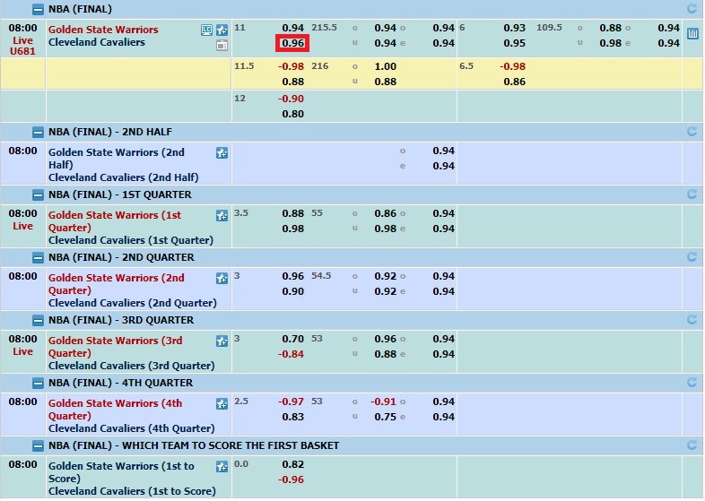This screenshot has height=501, width=705.
Task: Add the 1st Quarter match to favorites
Action: [222, 216]
